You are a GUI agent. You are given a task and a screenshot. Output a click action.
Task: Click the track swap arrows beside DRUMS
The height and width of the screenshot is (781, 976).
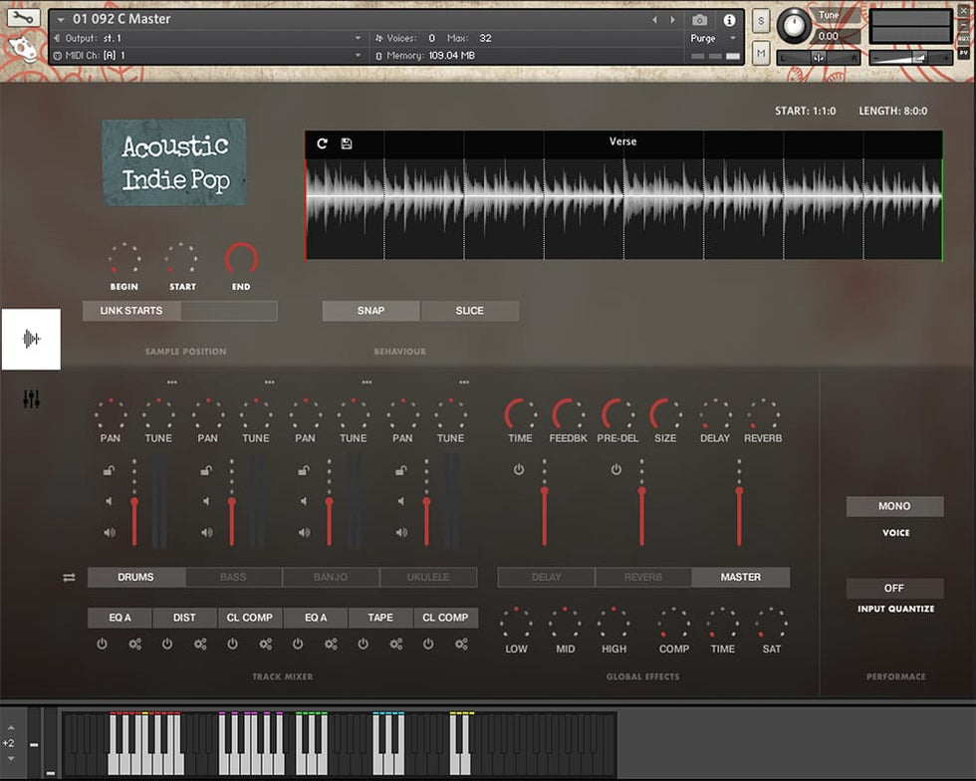tap(69, 578)
